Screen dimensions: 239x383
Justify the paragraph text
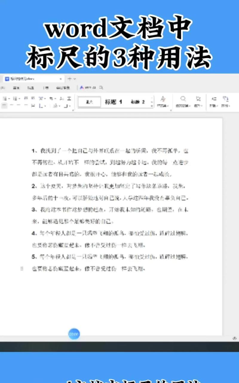pyautogui.click(x=26, y=105)
